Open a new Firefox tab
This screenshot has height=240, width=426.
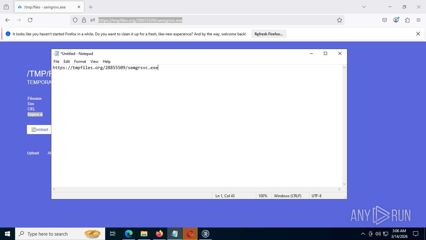(x=91, y=7)
